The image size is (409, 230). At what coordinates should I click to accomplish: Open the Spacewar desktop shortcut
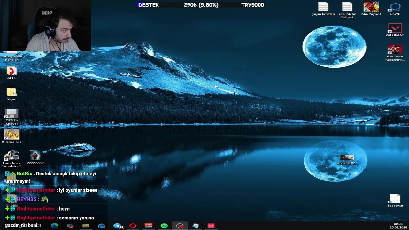(395, 201)
